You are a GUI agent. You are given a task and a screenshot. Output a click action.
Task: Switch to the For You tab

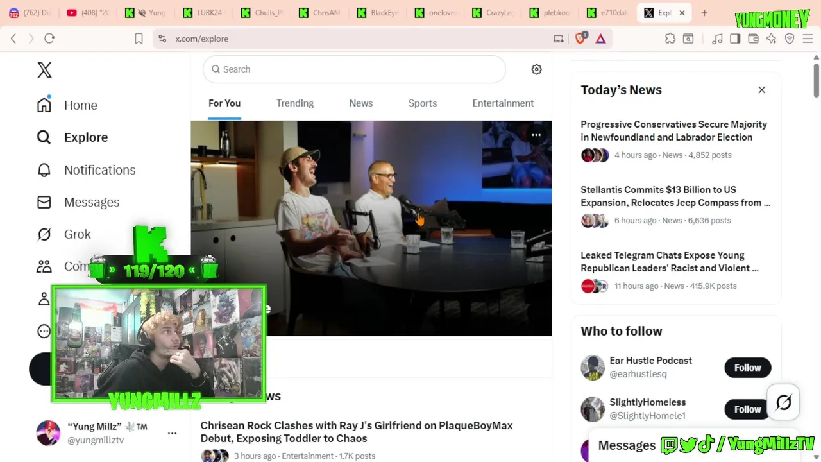[224, 103]
